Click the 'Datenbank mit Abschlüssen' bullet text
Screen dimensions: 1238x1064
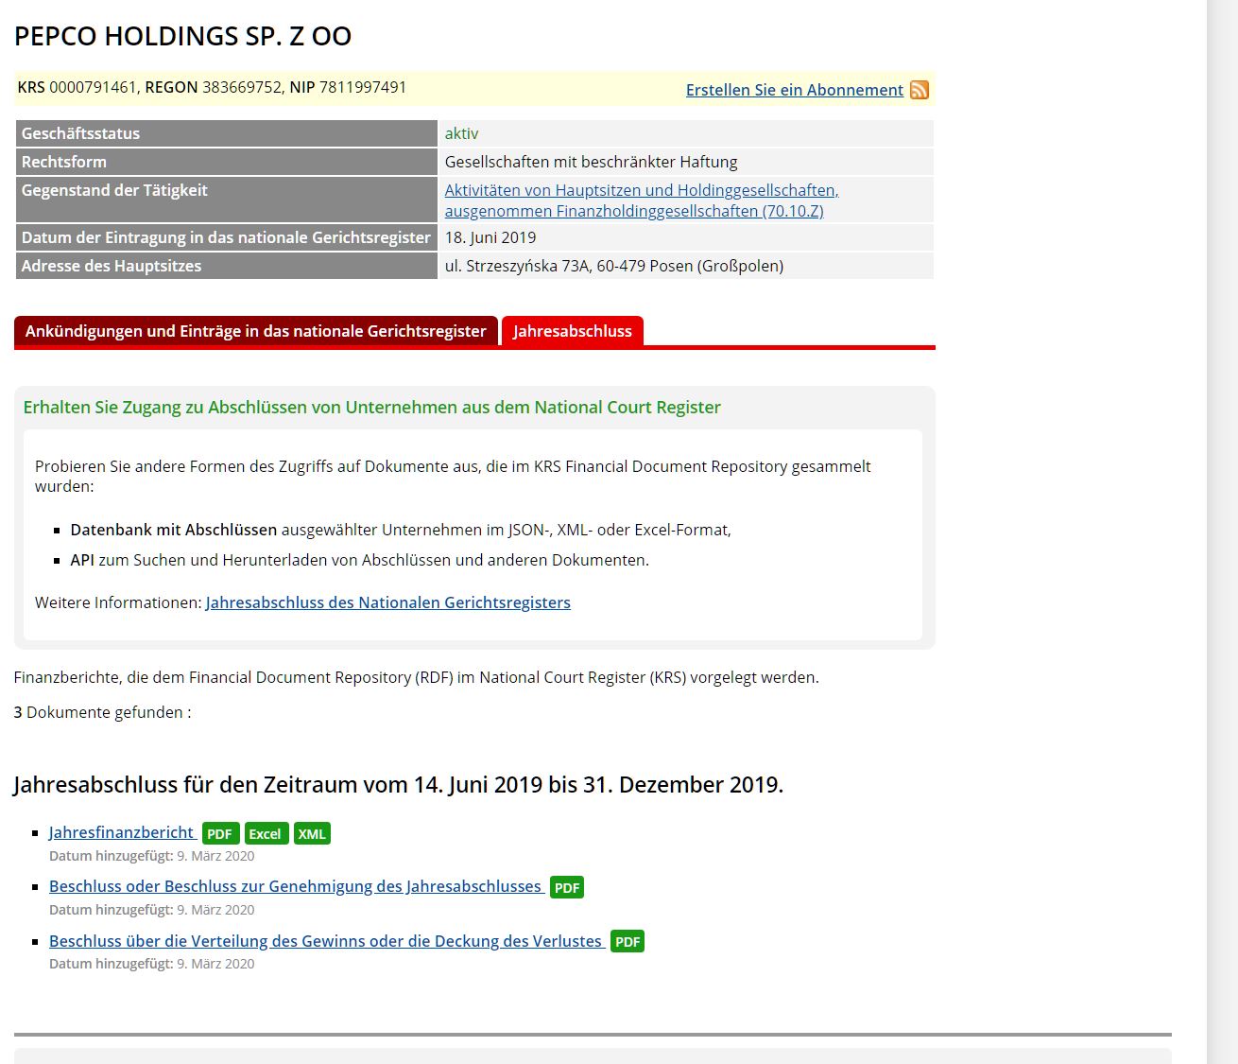[401, 530]
